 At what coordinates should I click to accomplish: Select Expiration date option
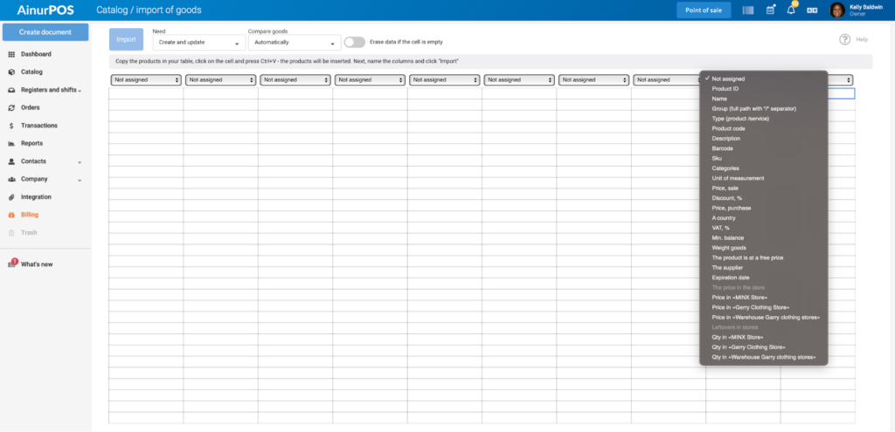(764, 278)
